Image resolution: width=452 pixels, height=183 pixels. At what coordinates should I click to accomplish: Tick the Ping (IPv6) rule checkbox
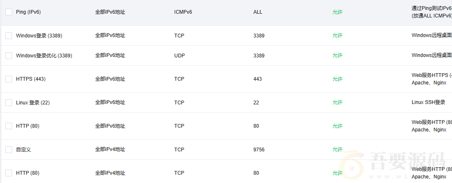click(x=9, y=12)
